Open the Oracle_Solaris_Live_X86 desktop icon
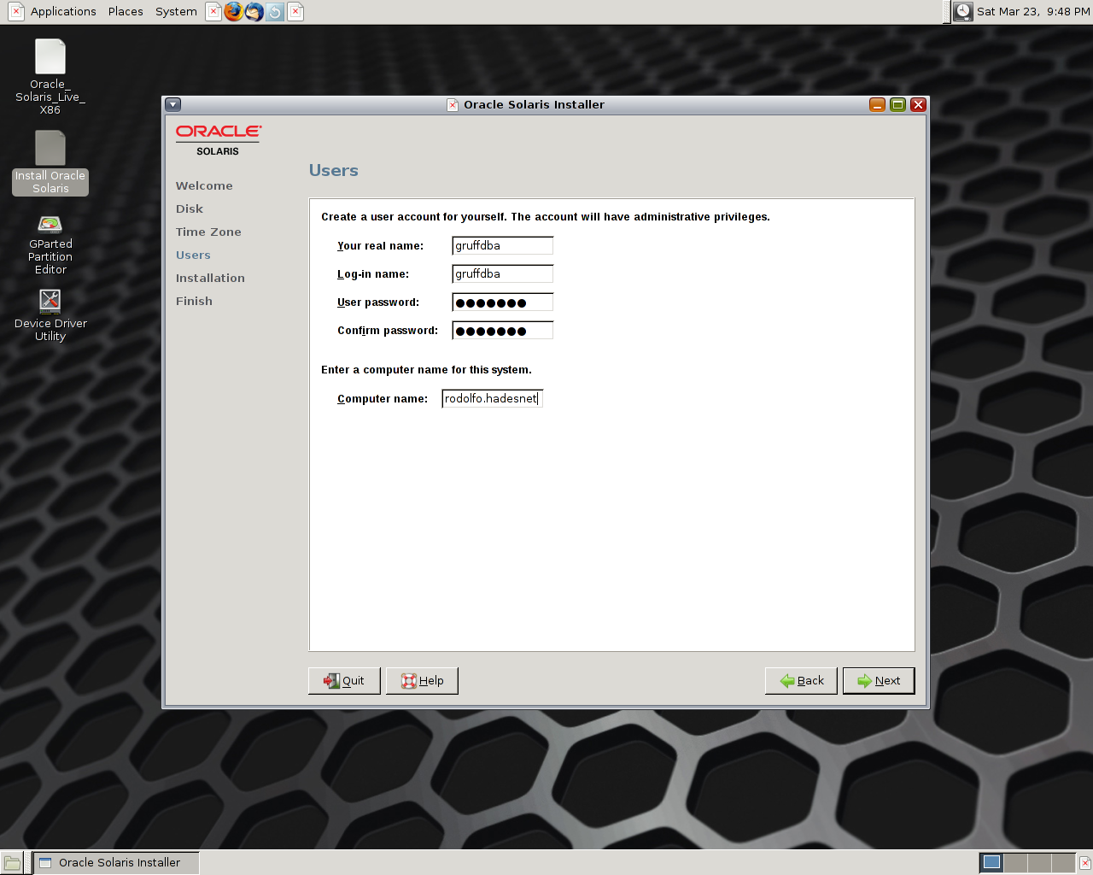Screen dimensions: 1093x875 pyautogui.click(x=50, y=76)
